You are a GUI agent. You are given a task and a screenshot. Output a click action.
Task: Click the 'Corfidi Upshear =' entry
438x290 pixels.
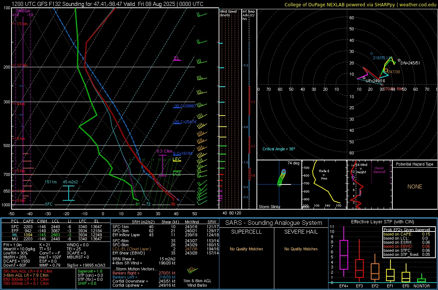pos(144,285)
